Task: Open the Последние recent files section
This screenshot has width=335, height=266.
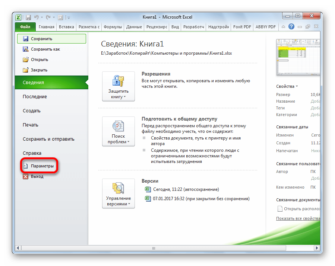Action: click(51, 97)
